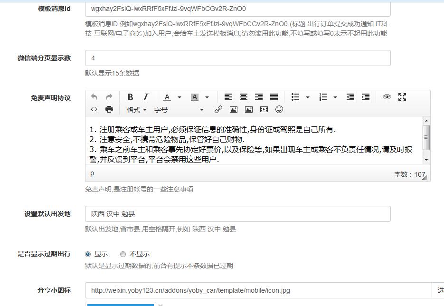Click the 分享小图标 label
Screen dimensions: 444x306
54,290
